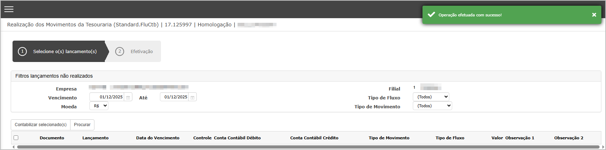The image size is (606, 150).
Task: Toggle the select-all checkbox in table header
Action: (16, 138)
